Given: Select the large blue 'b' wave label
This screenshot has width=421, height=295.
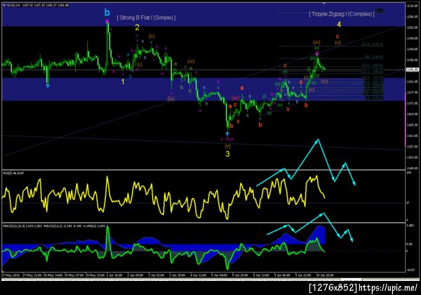Looking at the screenshot, I should [107, 13].
